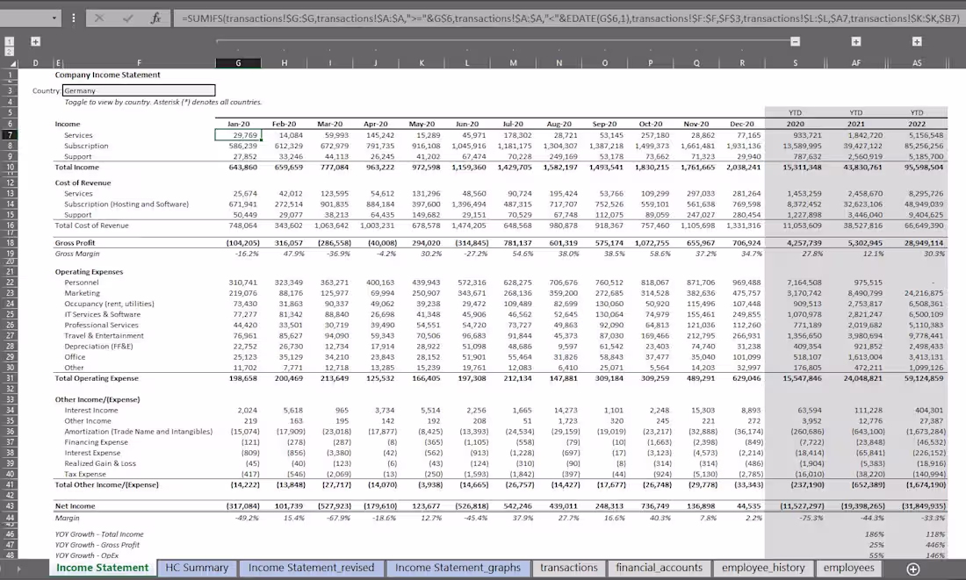Select the YOY Growth - Total Income label
The image size is (966, 580).
(x=99, y=534)
